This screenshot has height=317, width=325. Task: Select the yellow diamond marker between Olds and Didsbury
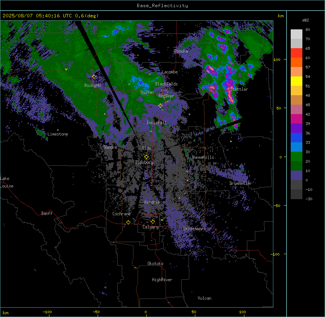pos(146,157)
